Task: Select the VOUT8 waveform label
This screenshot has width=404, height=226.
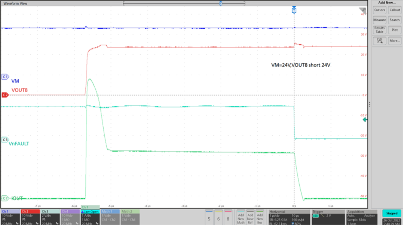Action: [19, 90]
